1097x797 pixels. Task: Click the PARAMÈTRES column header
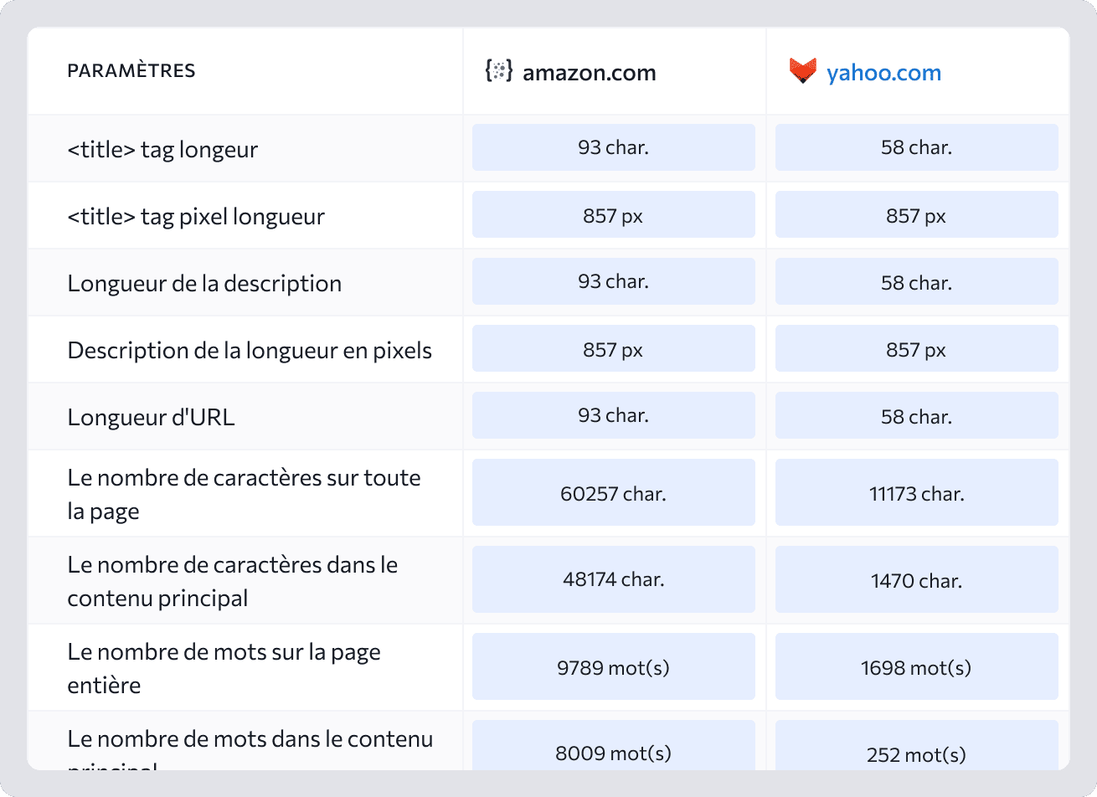pyautogui.click(x=131, y=71)
